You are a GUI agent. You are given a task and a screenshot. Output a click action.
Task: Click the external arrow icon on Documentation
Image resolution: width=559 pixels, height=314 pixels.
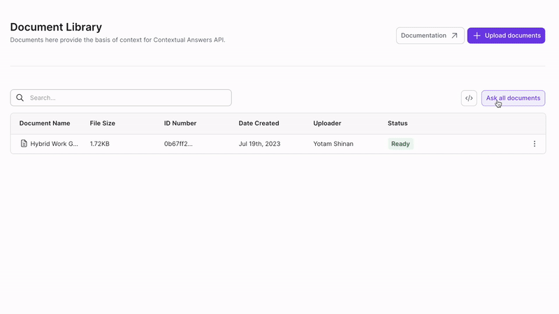(454, 36)
